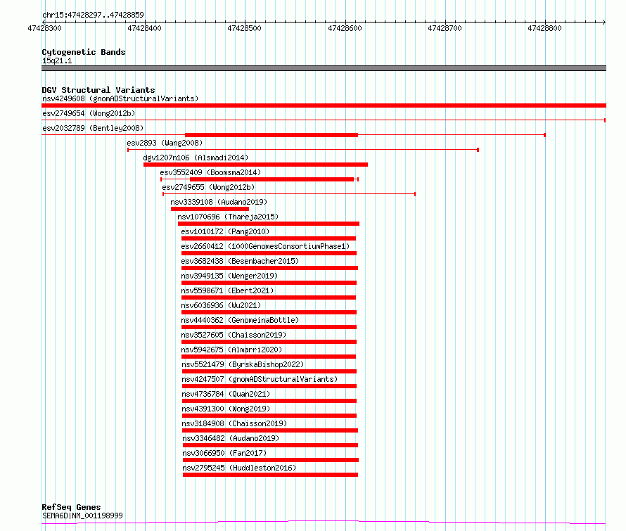
Task: Select esv3682438 (Besenbacher2015) label
Action: tap(240, 261)
